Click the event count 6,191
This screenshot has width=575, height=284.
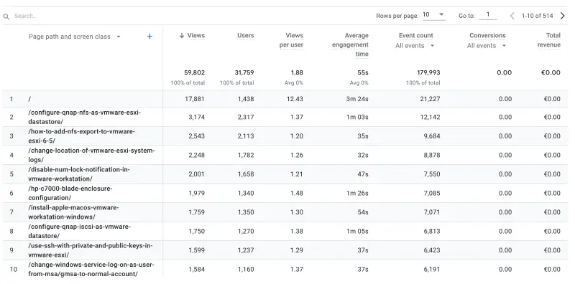(432, 270)
